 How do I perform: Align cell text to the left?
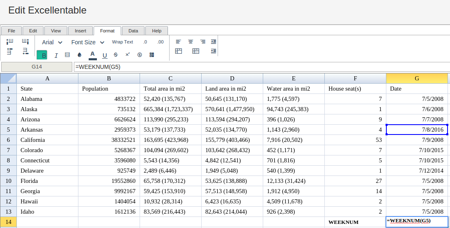click(179, 41)
